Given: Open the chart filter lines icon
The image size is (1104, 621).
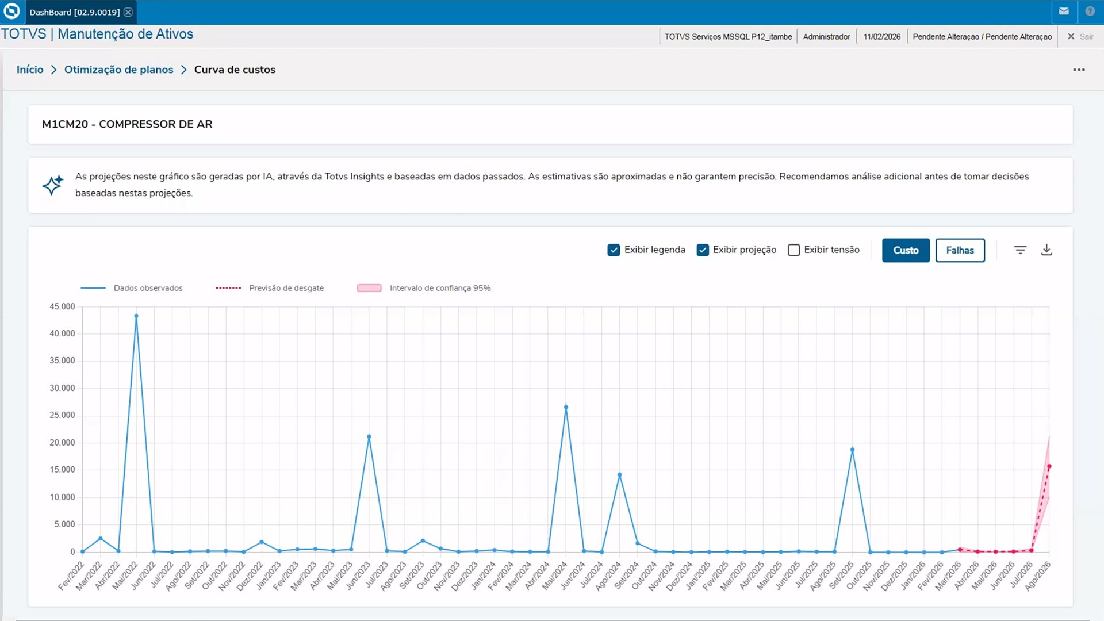Looking at the screenshot, I should [1020, 250].
